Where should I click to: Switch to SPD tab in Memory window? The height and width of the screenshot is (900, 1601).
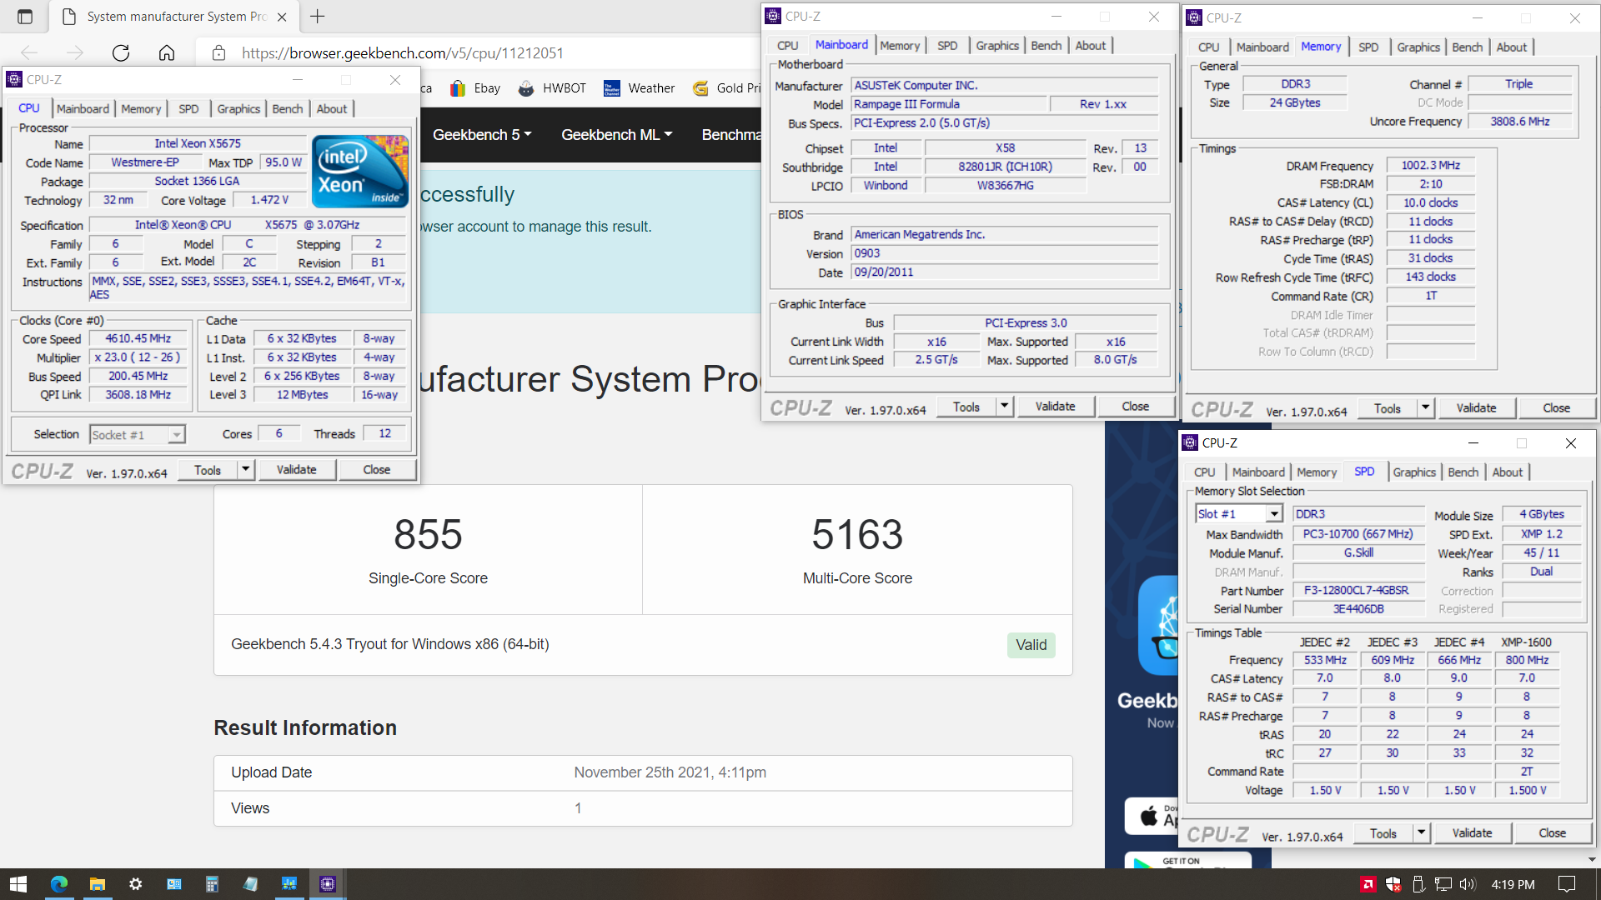(x=1368, y=47)
